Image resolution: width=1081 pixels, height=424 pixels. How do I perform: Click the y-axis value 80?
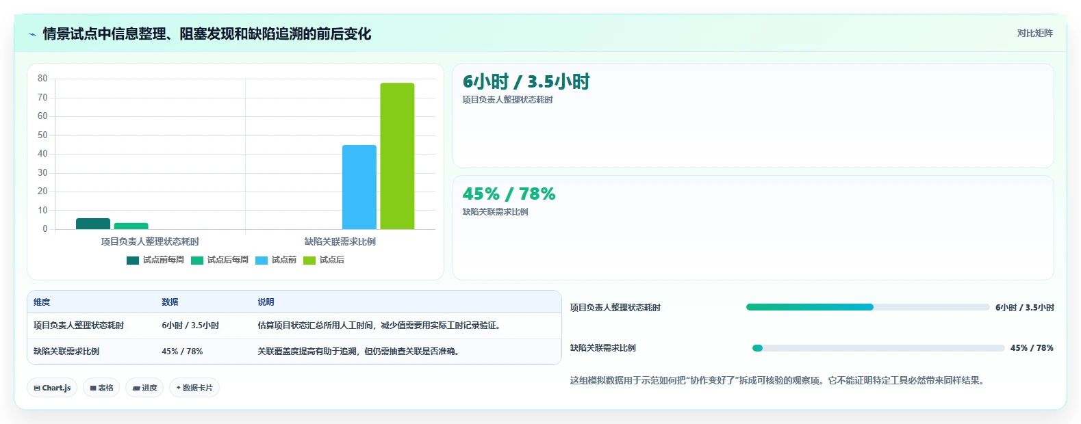[42, 79]
